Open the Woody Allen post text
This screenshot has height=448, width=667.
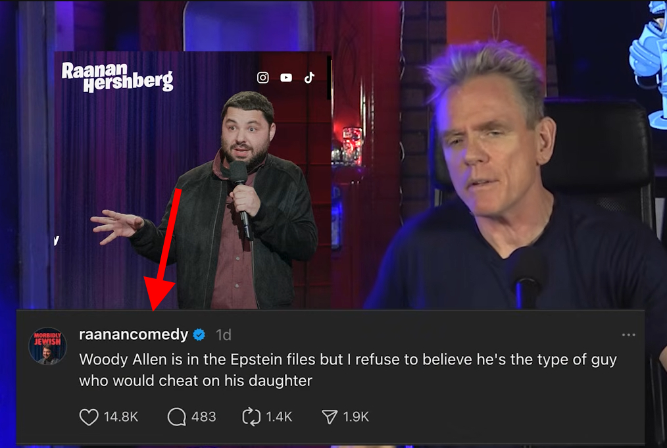347,370
